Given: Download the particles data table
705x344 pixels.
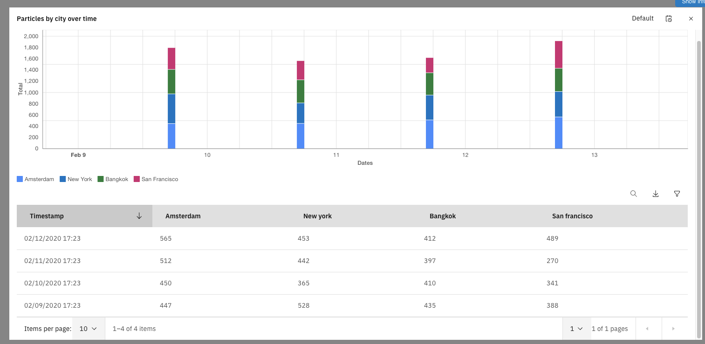Looking at the screenshot, I should tap(655, 194).
